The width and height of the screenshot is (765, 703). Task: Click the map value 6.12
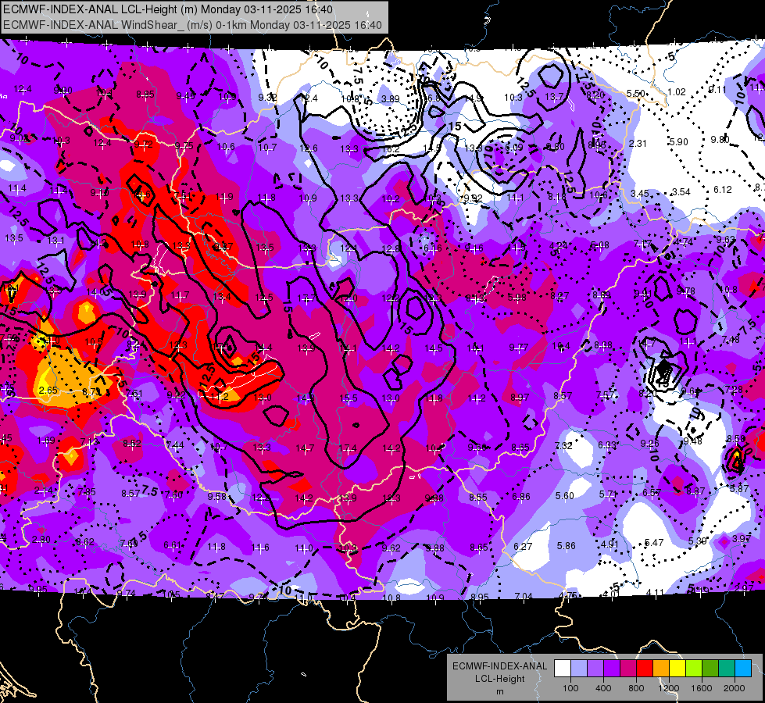click(x=723, y=190)
